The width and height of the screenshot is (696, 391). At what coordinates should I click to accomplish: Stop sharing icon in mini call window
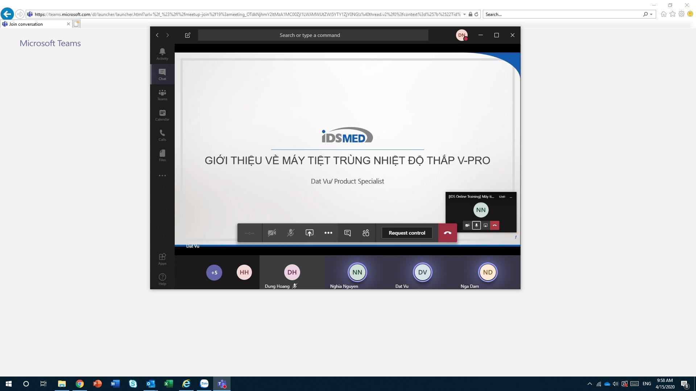(485, 225)
